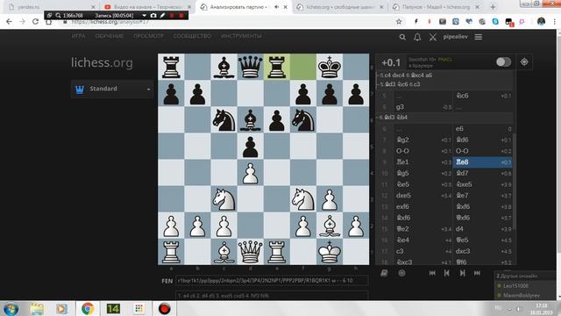The height and width of the screenshot is (316, 561).
Task: Click the lichess.org logo
Action: click(x=102, y=62)
